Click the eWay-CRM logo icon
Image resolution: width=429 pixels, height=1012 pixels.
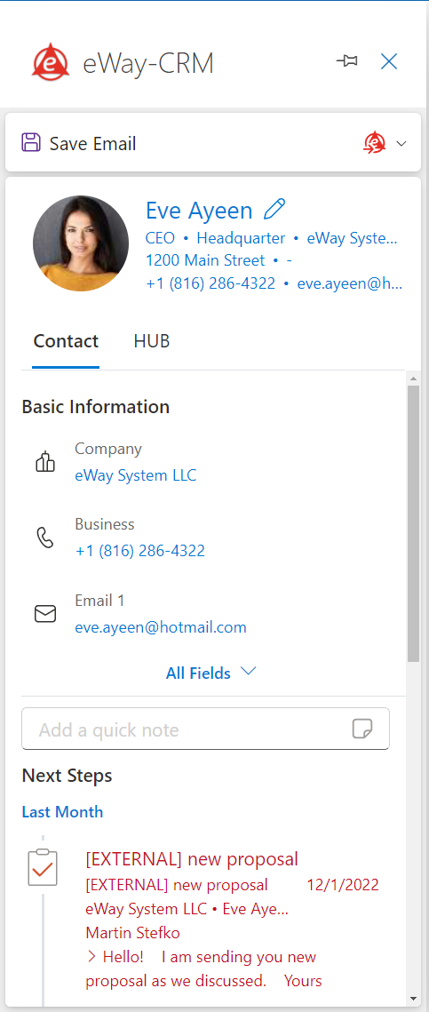point(51,62)
